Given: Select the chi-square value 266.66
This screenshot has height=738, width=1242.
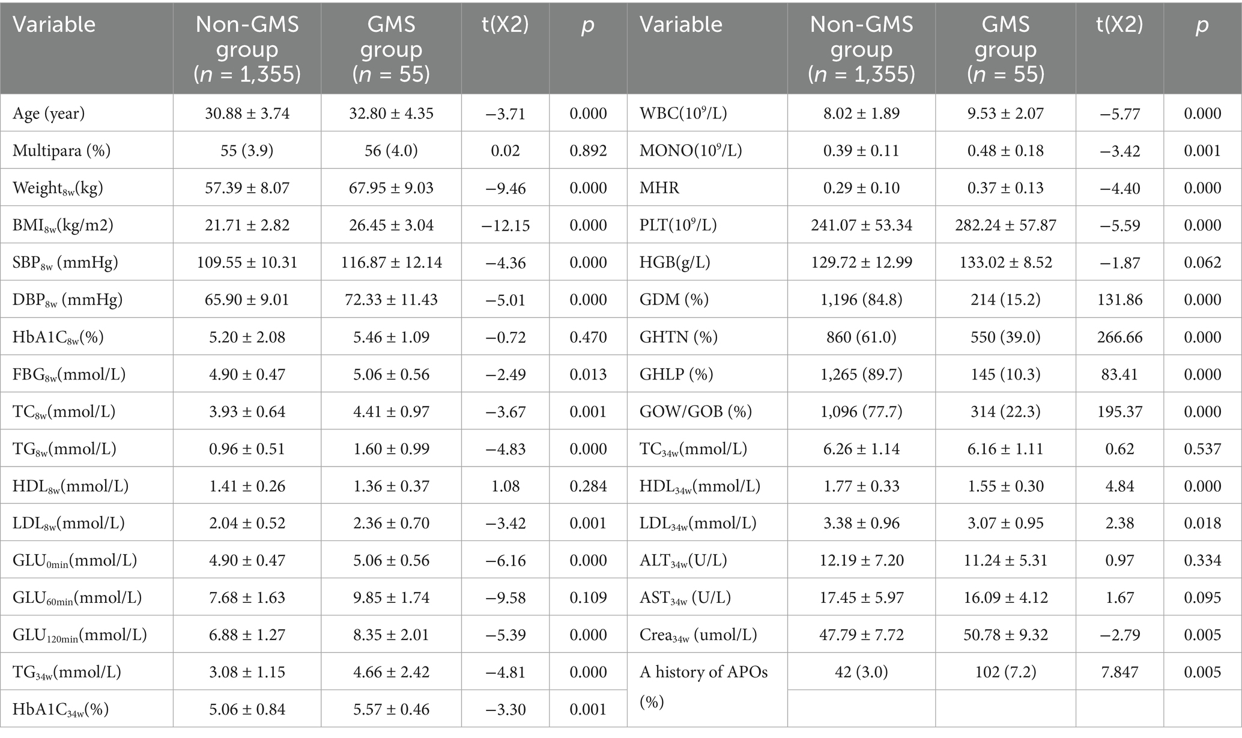Looking at the screenshot, I should [1119, 337].
